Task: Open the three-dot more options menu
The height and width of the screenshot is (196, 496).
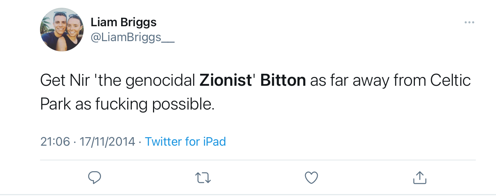Action: click(469, 23)
